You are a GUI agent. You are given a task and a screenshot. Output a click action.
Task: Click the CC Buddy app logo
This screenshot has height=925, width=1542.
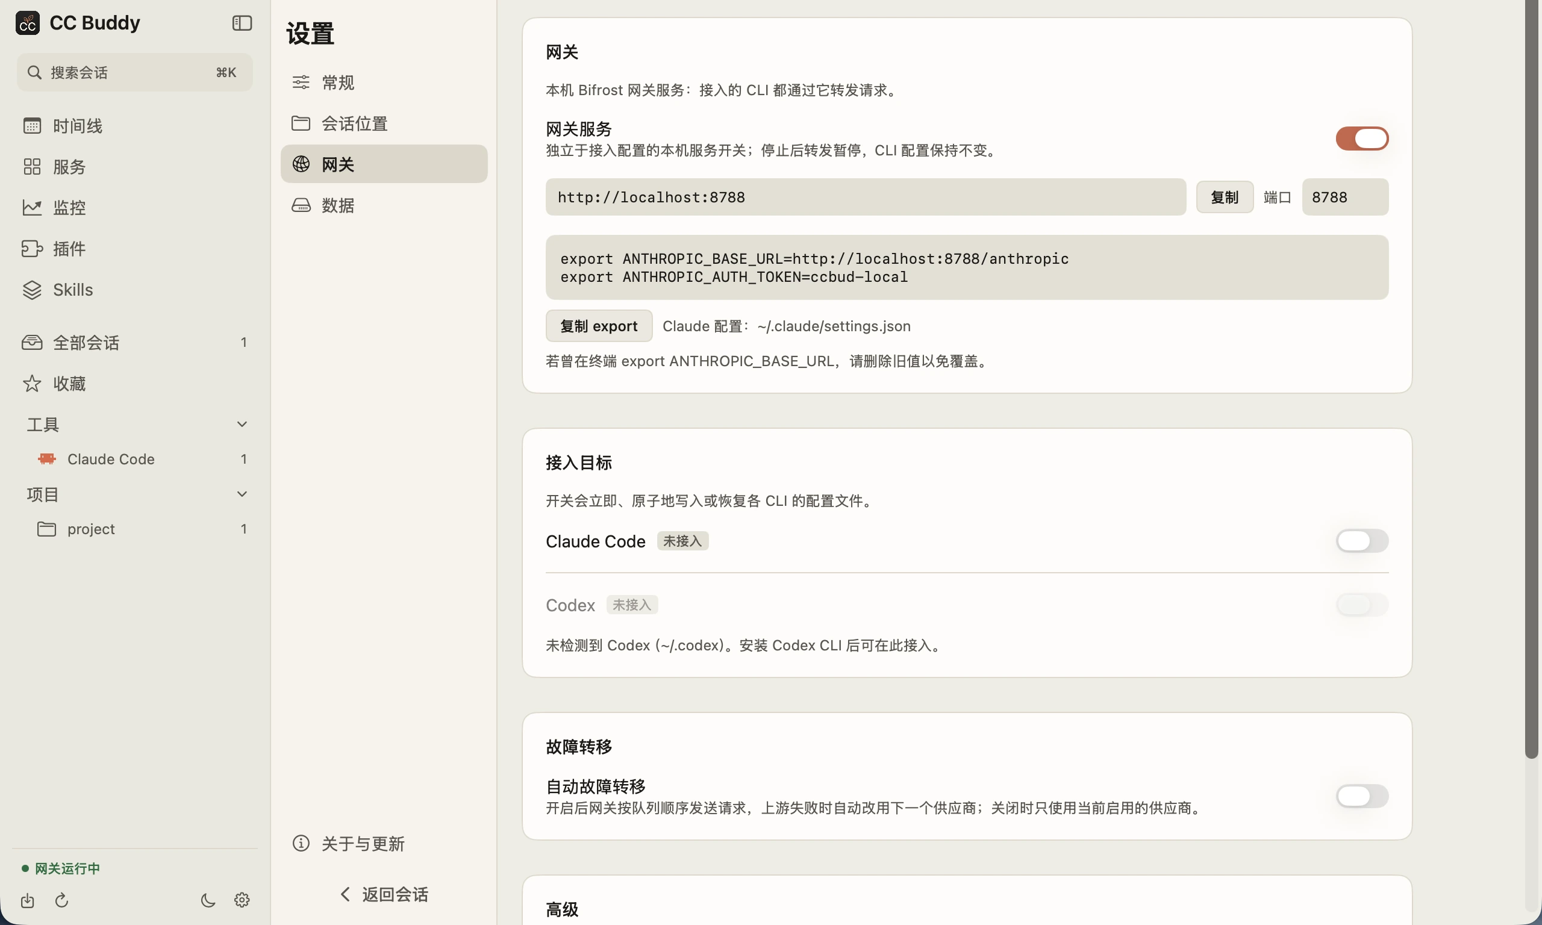(28, 23)
